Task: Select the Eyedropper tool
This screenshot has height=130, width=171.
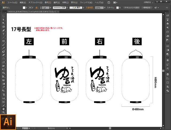Action: click(3, 87)
